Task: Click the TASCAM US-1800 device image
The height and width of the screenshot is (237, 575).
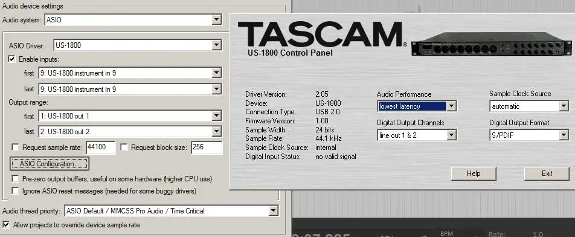Action: coord(492,44)
